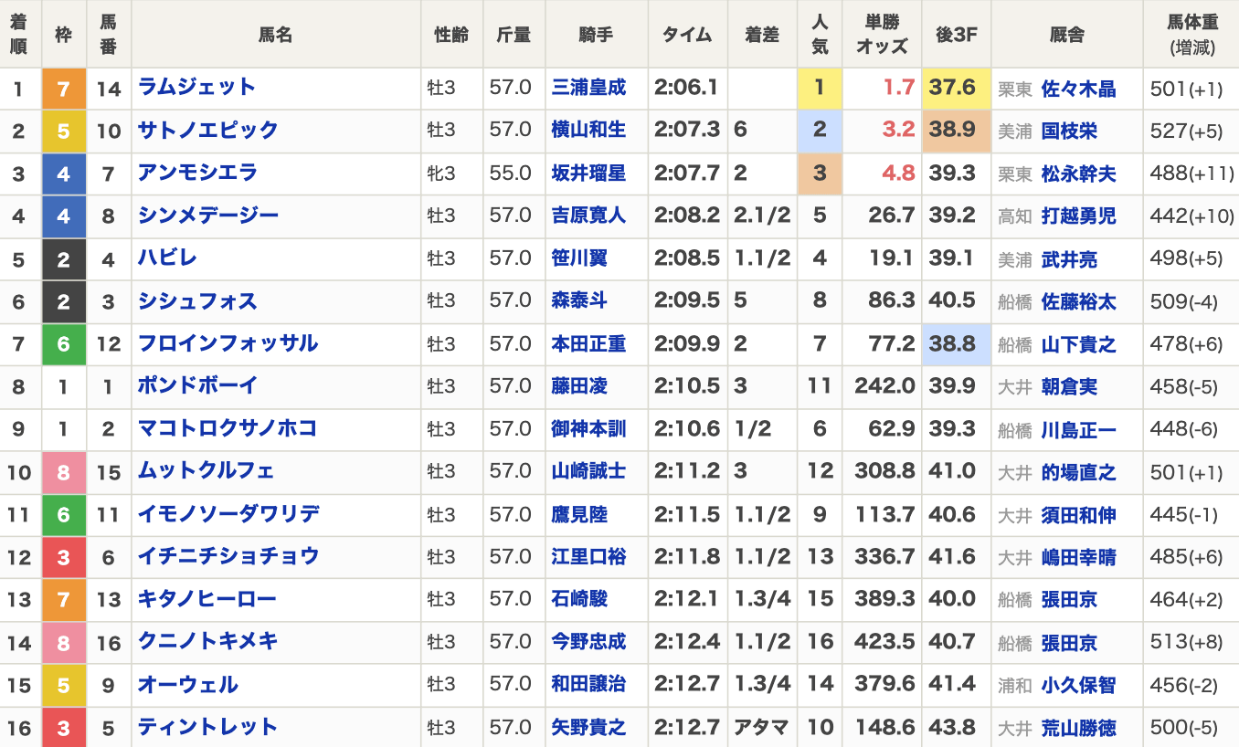The height and width of the screenshot is (747, 1239).
Task: Open trainer 山下貴之 profile
Action: pos(1079,345)
